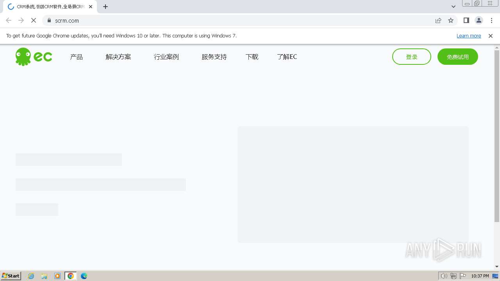Open a new browser tab
This screenshot has width=500, height=281.
(105, 7)
